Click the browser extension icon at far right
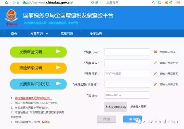The height and width of the screenshot is (129, 184). click(x=178, y=3)
